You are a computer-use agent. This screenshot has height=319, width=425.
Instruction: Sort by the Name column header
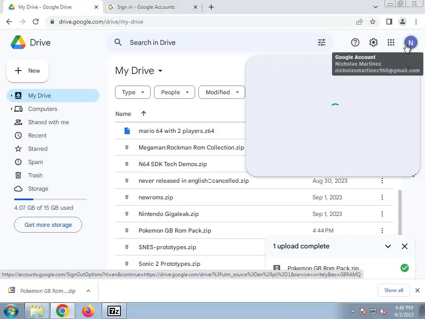coord(123,114)
